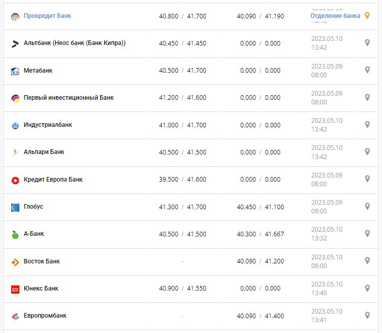382x333 pixels.
Task: Click the Европромбанк bank name
Action: tap(45, 316)
